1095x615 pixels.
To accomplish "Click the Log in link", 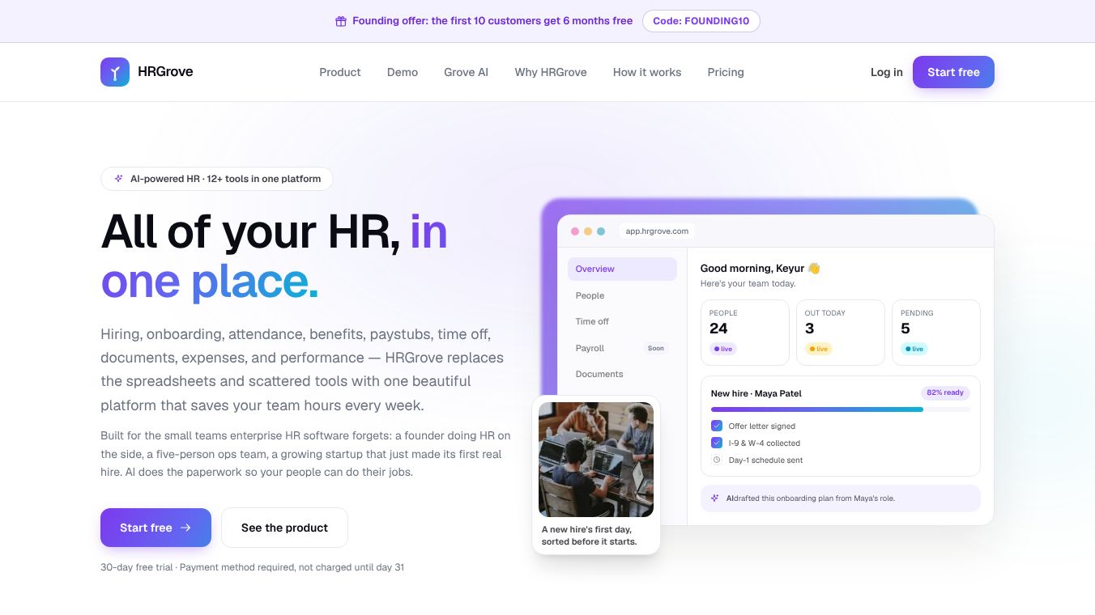I will point(887,72).
